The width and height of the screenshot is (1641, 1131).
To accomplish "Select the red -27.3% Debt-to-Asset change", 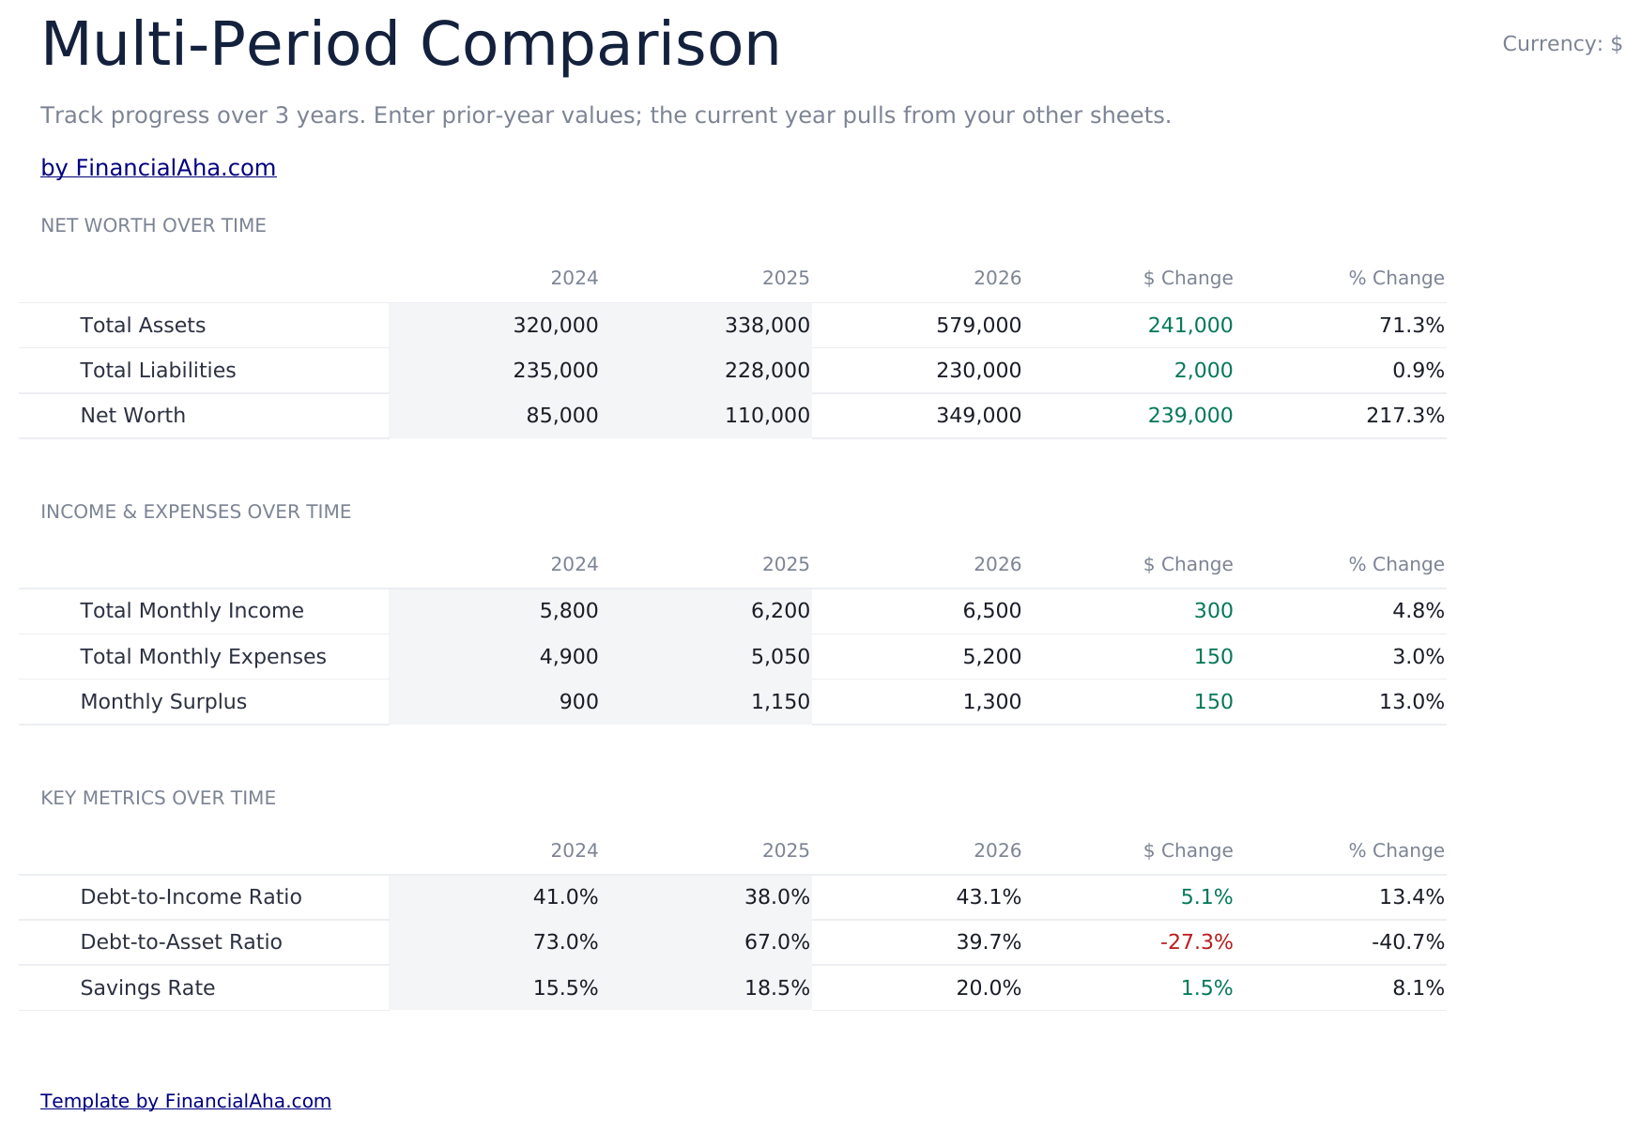I will click(1197, 942).
